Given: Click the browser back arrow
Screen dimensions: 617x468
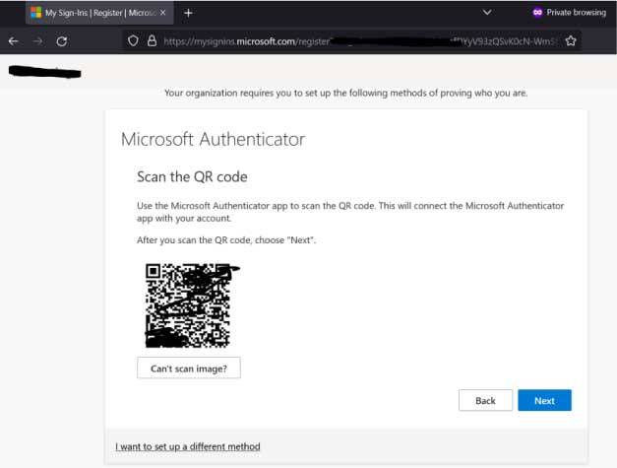Looking at the screenshot, I should [x=14, y=41].
